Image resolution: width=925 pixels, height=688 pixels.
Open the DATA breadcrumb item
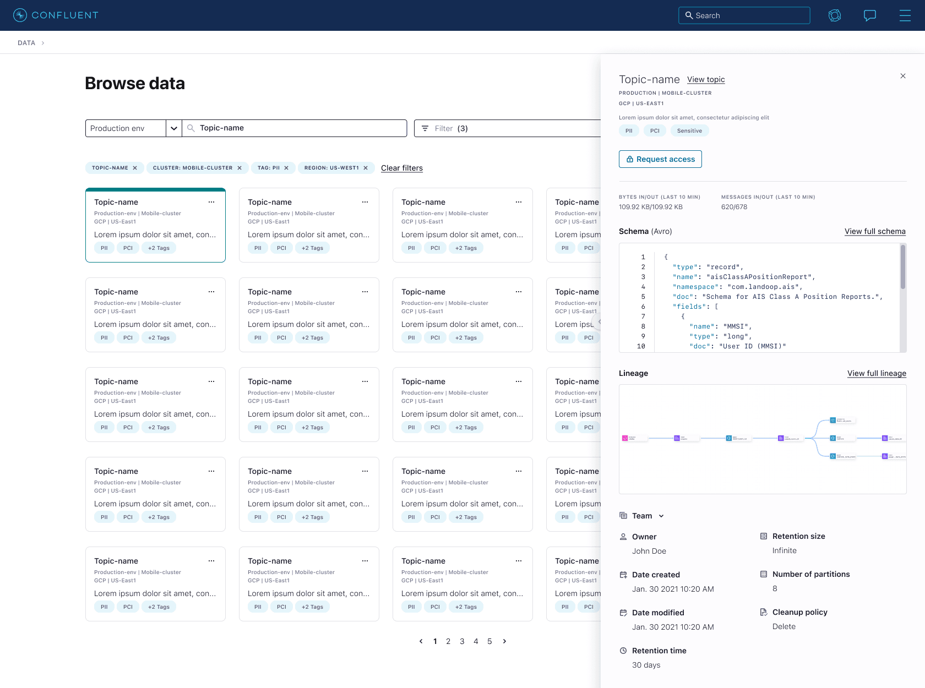point(26,42)
